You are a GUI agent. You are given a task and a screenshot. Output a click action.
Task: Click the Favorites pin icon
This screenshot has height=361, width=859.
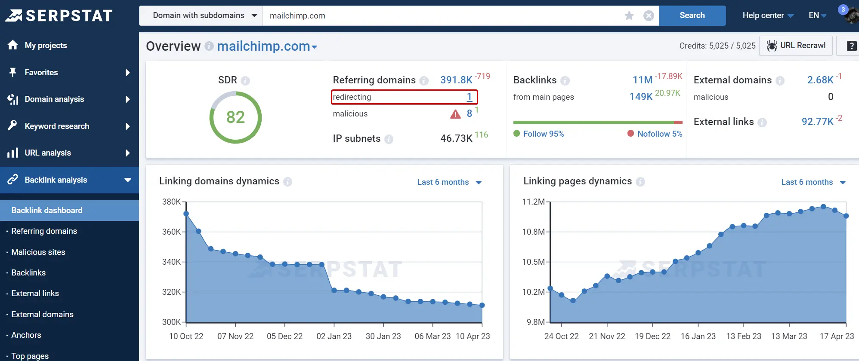coord(13,72)
